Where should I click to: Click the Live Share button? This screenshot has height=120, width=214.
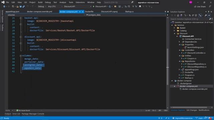pos(200,7)
